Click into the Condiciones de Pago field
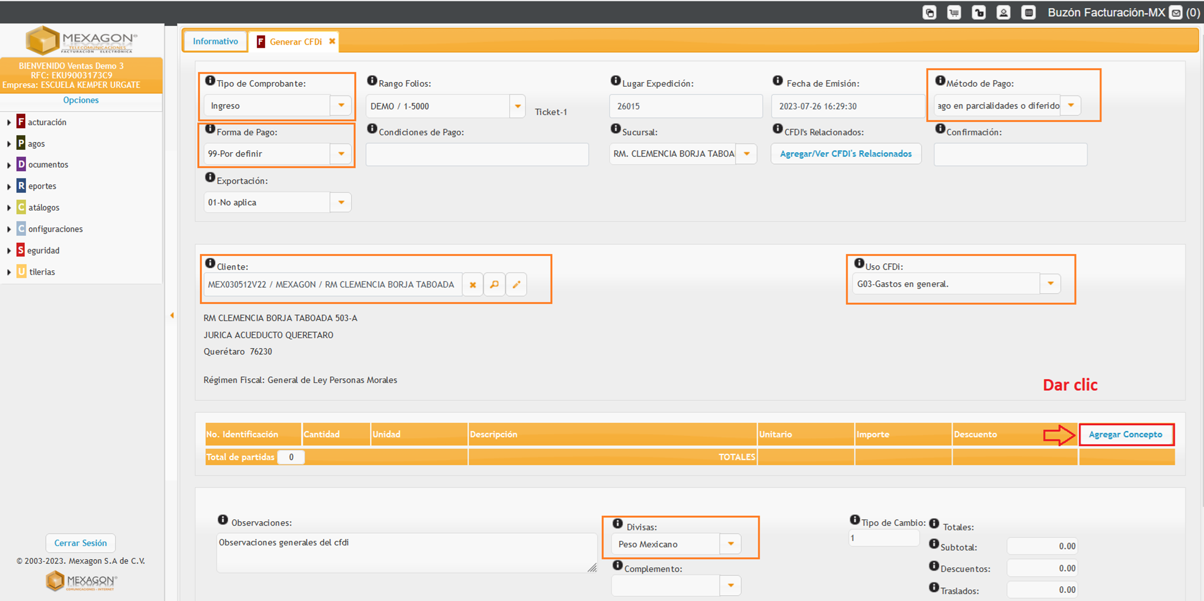 477,154
